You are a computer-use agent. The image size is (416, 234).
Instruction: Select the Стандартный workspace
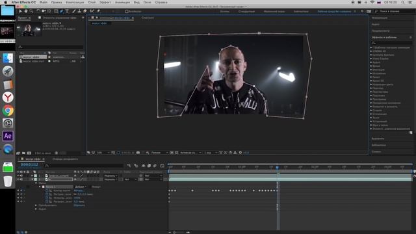(x=246, y=12)
